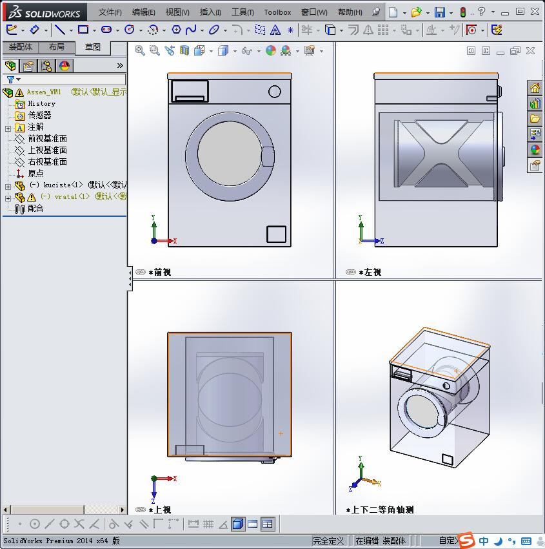Open SolidWorks Resources home icon
545x549 pixels.
click(x=535, y=88)
